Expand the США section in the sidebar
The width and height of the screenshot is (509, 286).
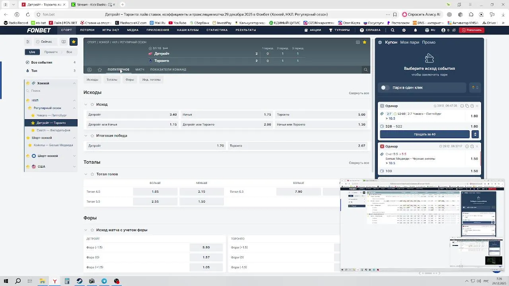[x=74, y=167]
